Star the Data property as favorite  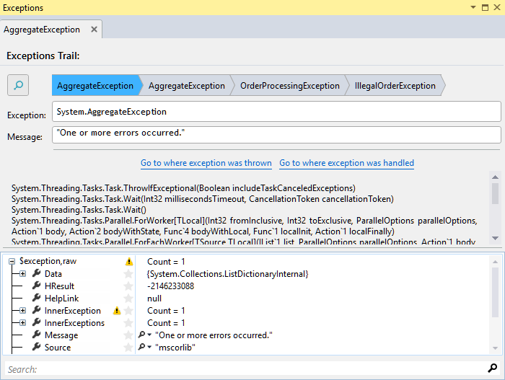pos(128,274)
